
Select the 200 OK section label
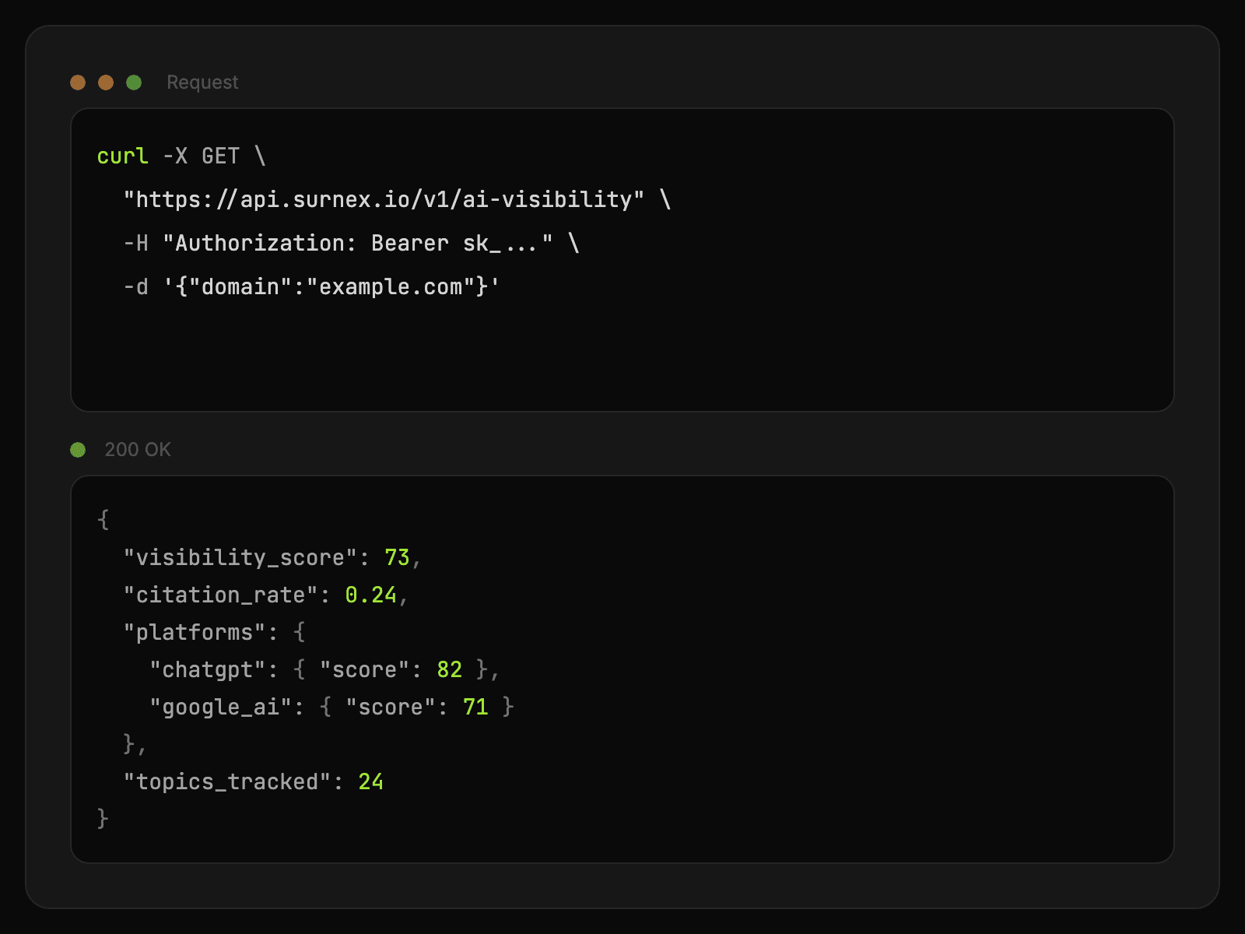tap(138, 449)
